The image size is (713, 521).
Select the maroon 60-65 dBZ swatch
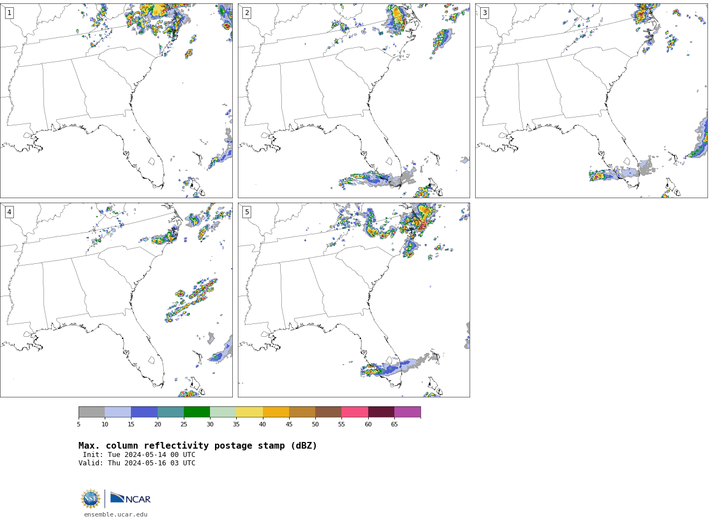coord(381,412)
